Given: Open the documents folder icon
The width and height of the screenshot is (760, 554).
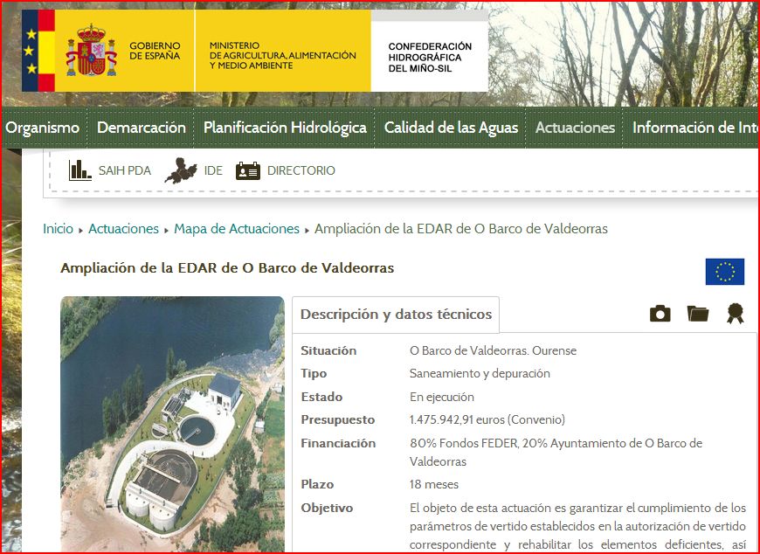Looking at the screenshot, I should [698, 314].
